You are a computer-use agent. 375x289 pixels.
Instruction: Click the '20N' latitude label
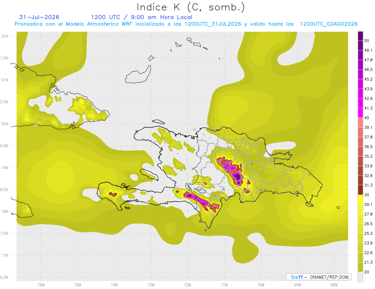coord(5,124)
